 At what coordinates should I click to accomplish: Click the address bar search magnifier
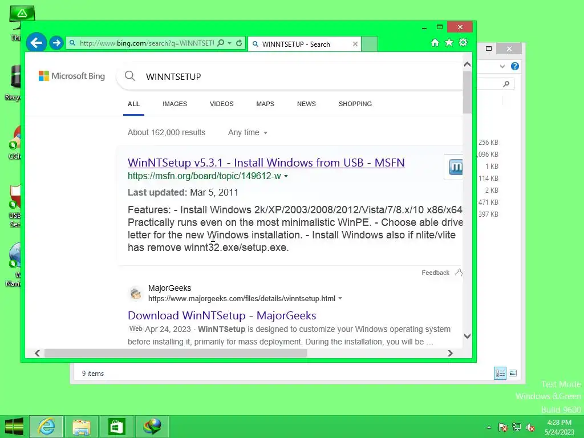click(x=221, y=43)
